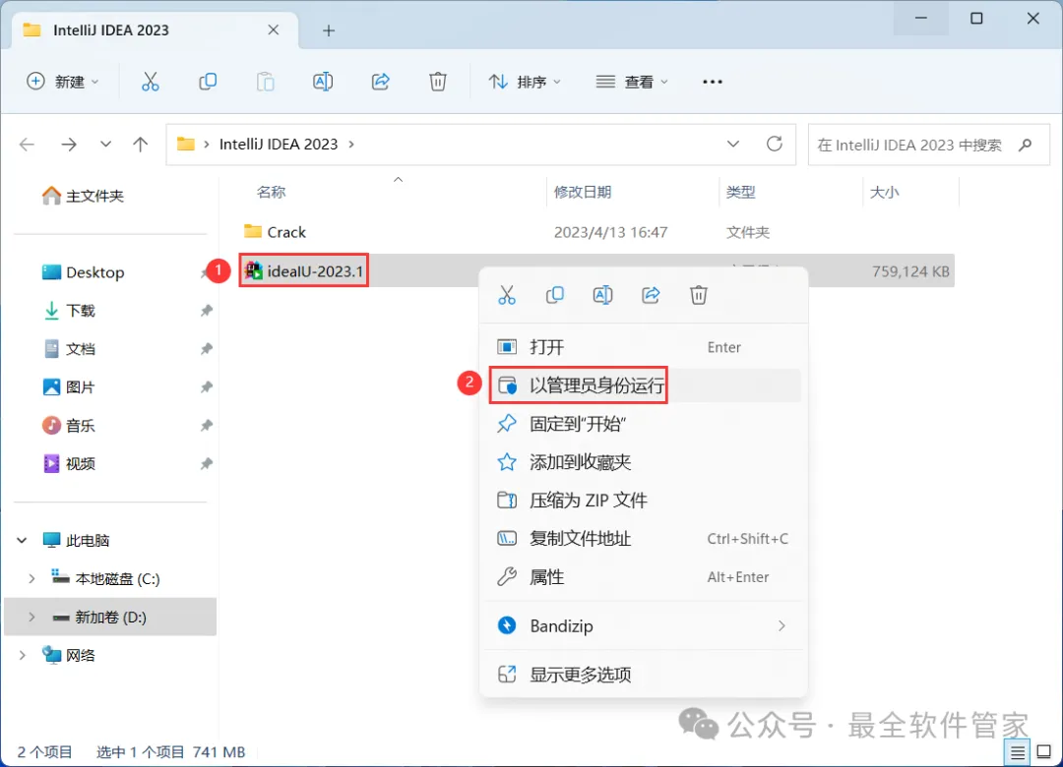Click the Copy icon in the toolbar
Screen dimensions: 1063x767
208,82
